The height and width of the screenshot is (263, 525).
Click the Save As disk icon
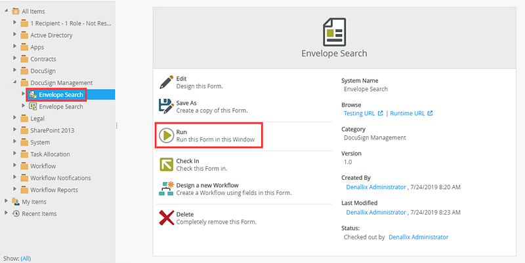tap(166, 106)
